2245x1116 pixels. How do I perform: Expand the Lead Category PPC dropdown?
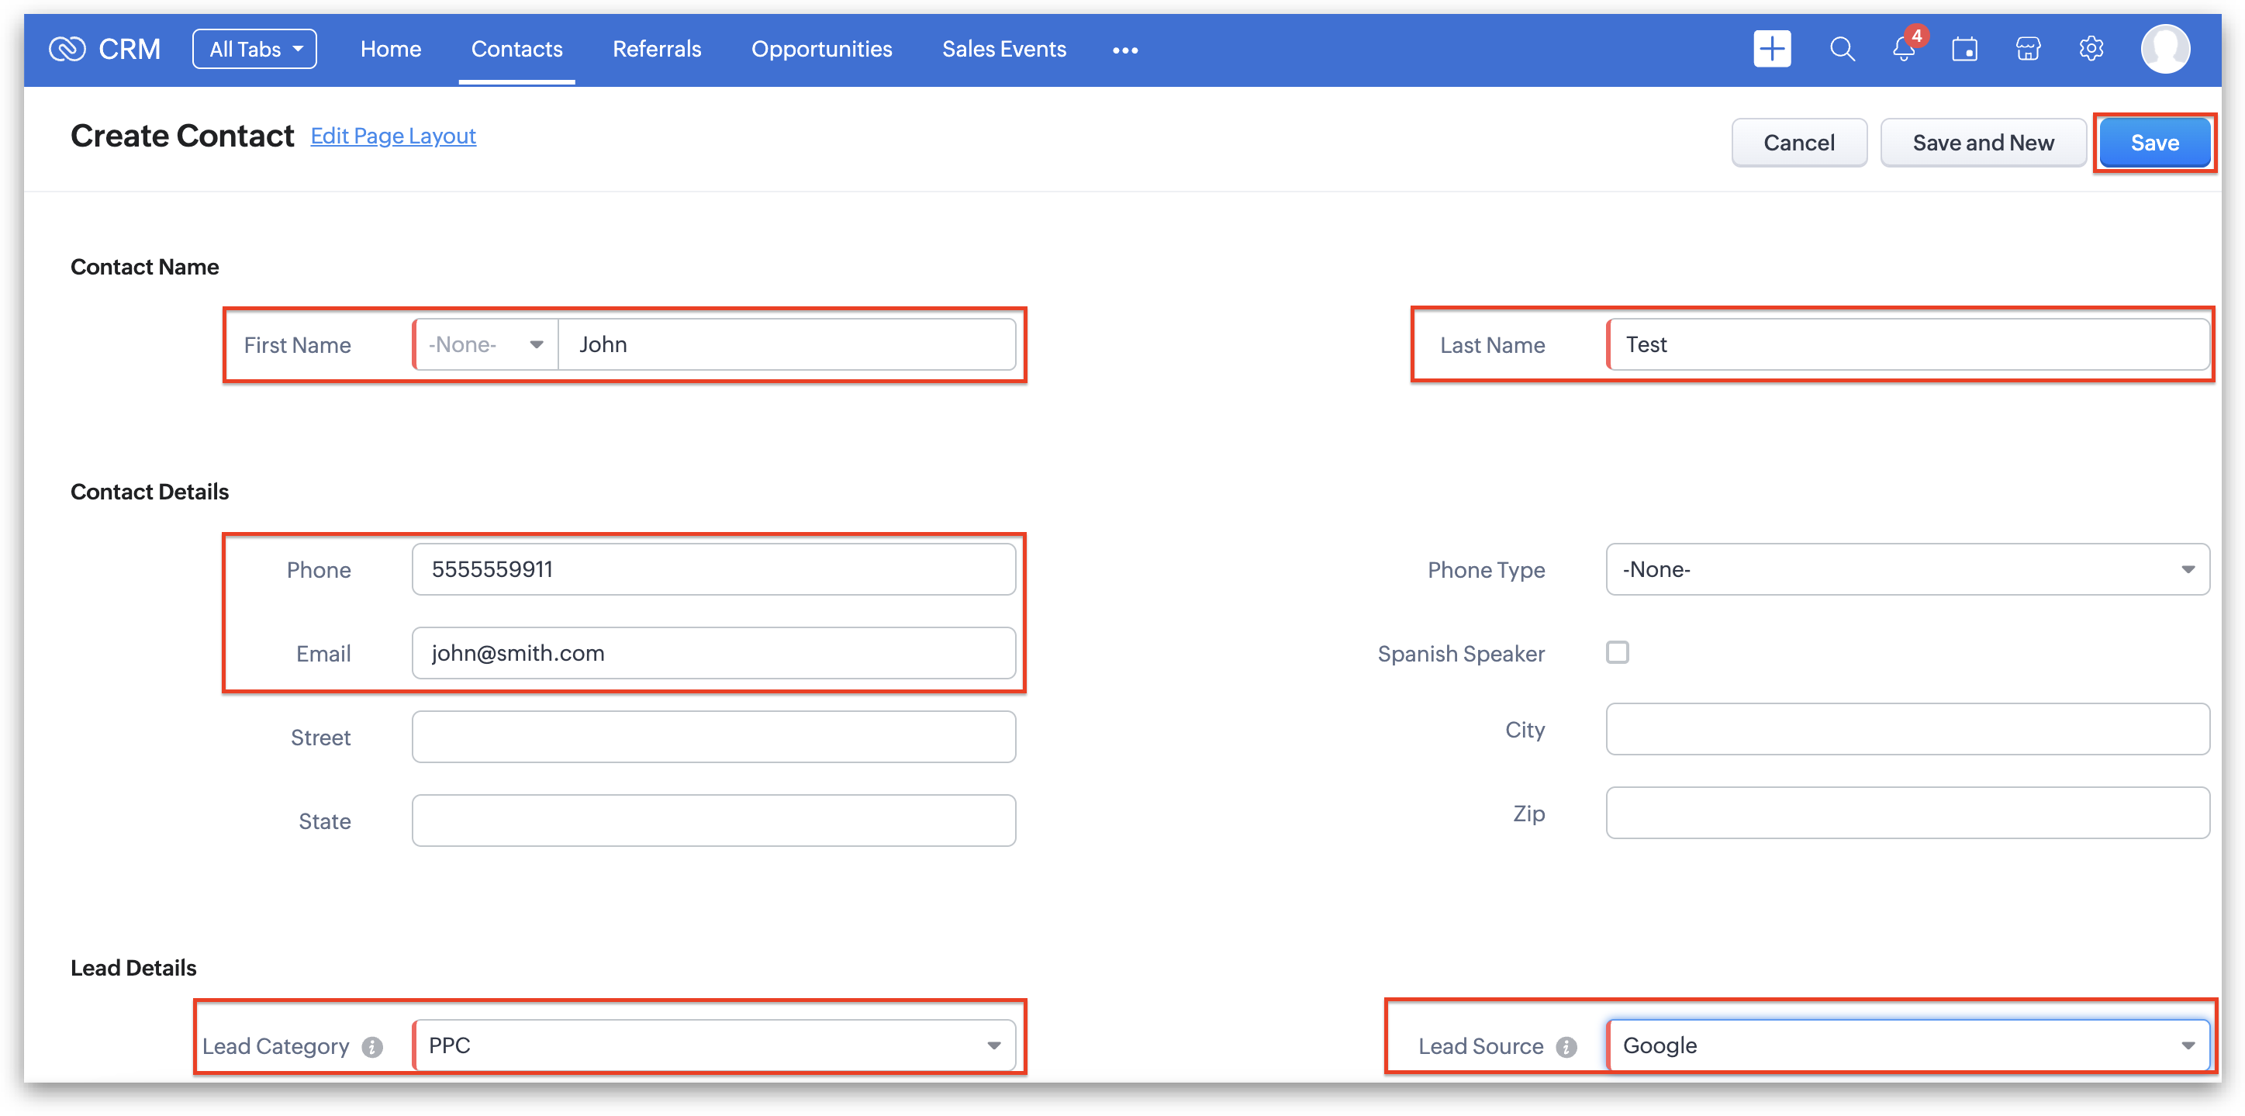point(715,1045)
